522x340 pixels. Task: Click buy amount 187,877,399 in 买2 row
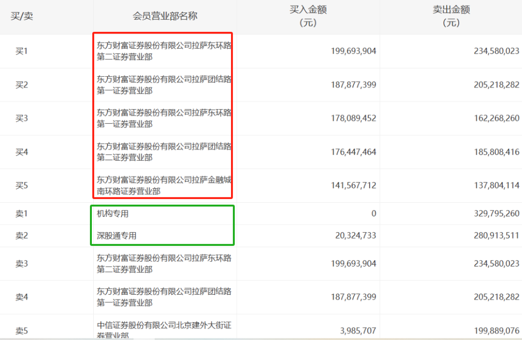(x=353, y=85)
